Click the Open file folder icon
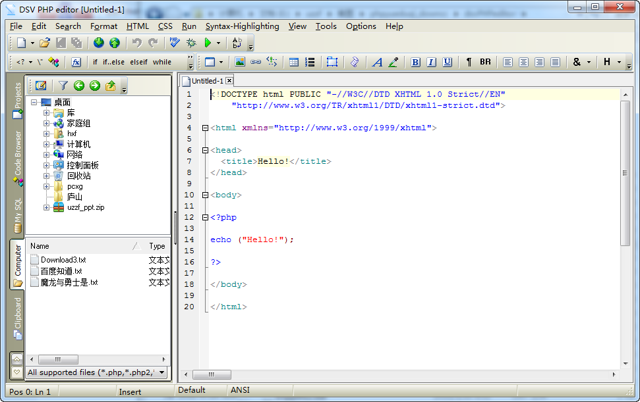The image size is (640, 402). tap(44, 43)
